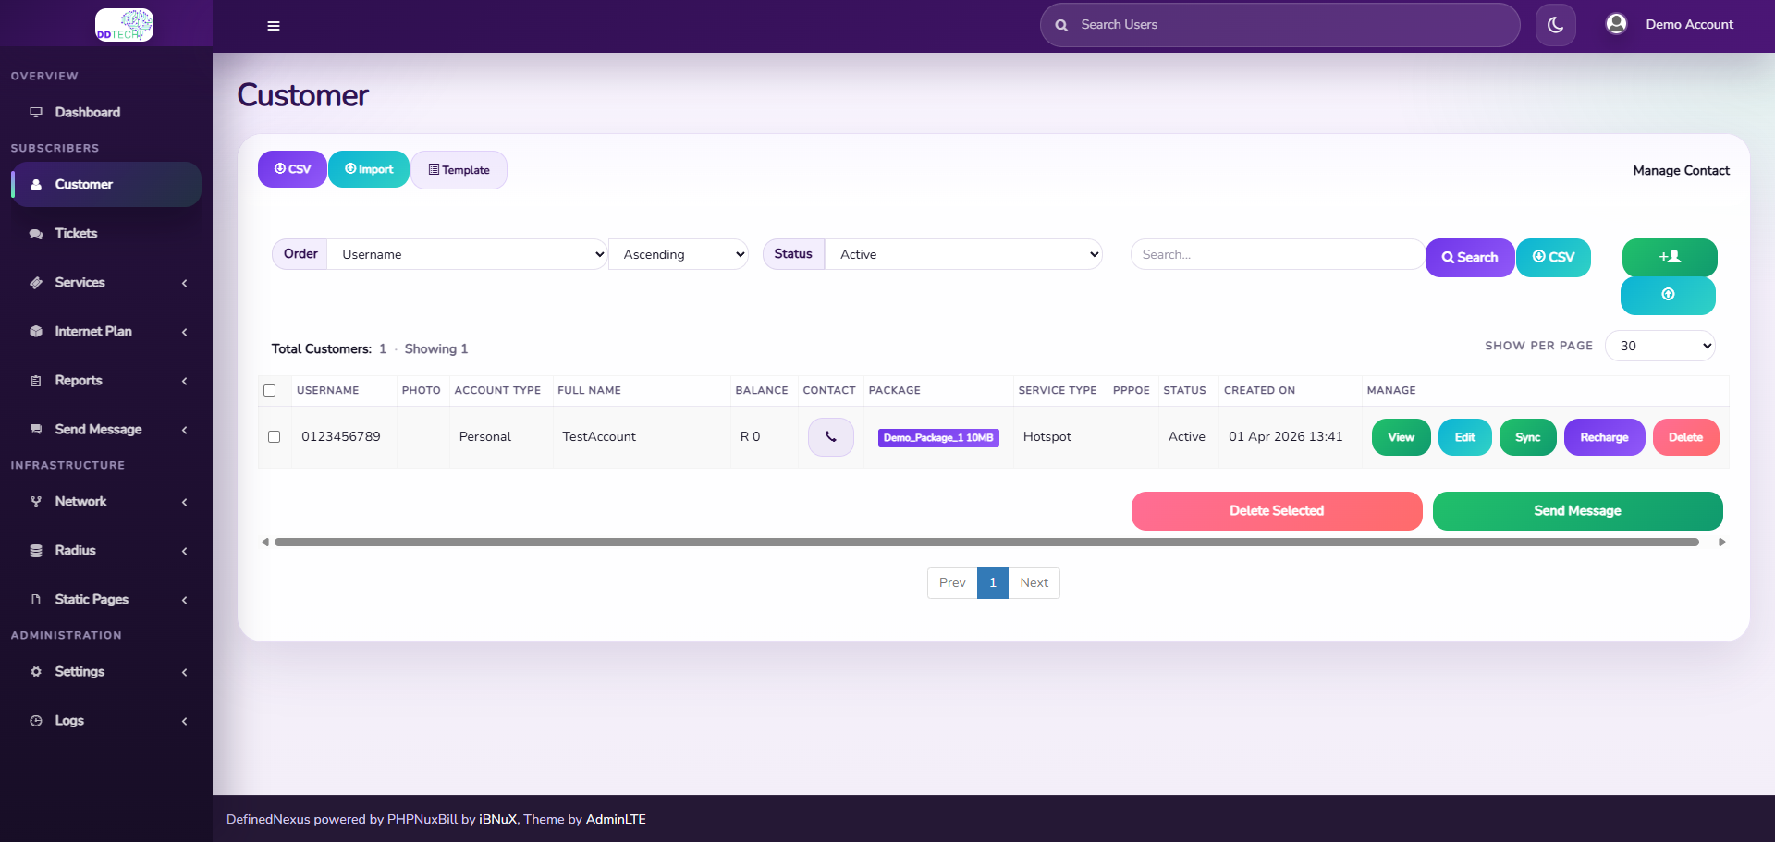Viewport: 1775px width, 842px height.
Task: Expand the Internet Plan menu
Action: click(93, 331)
